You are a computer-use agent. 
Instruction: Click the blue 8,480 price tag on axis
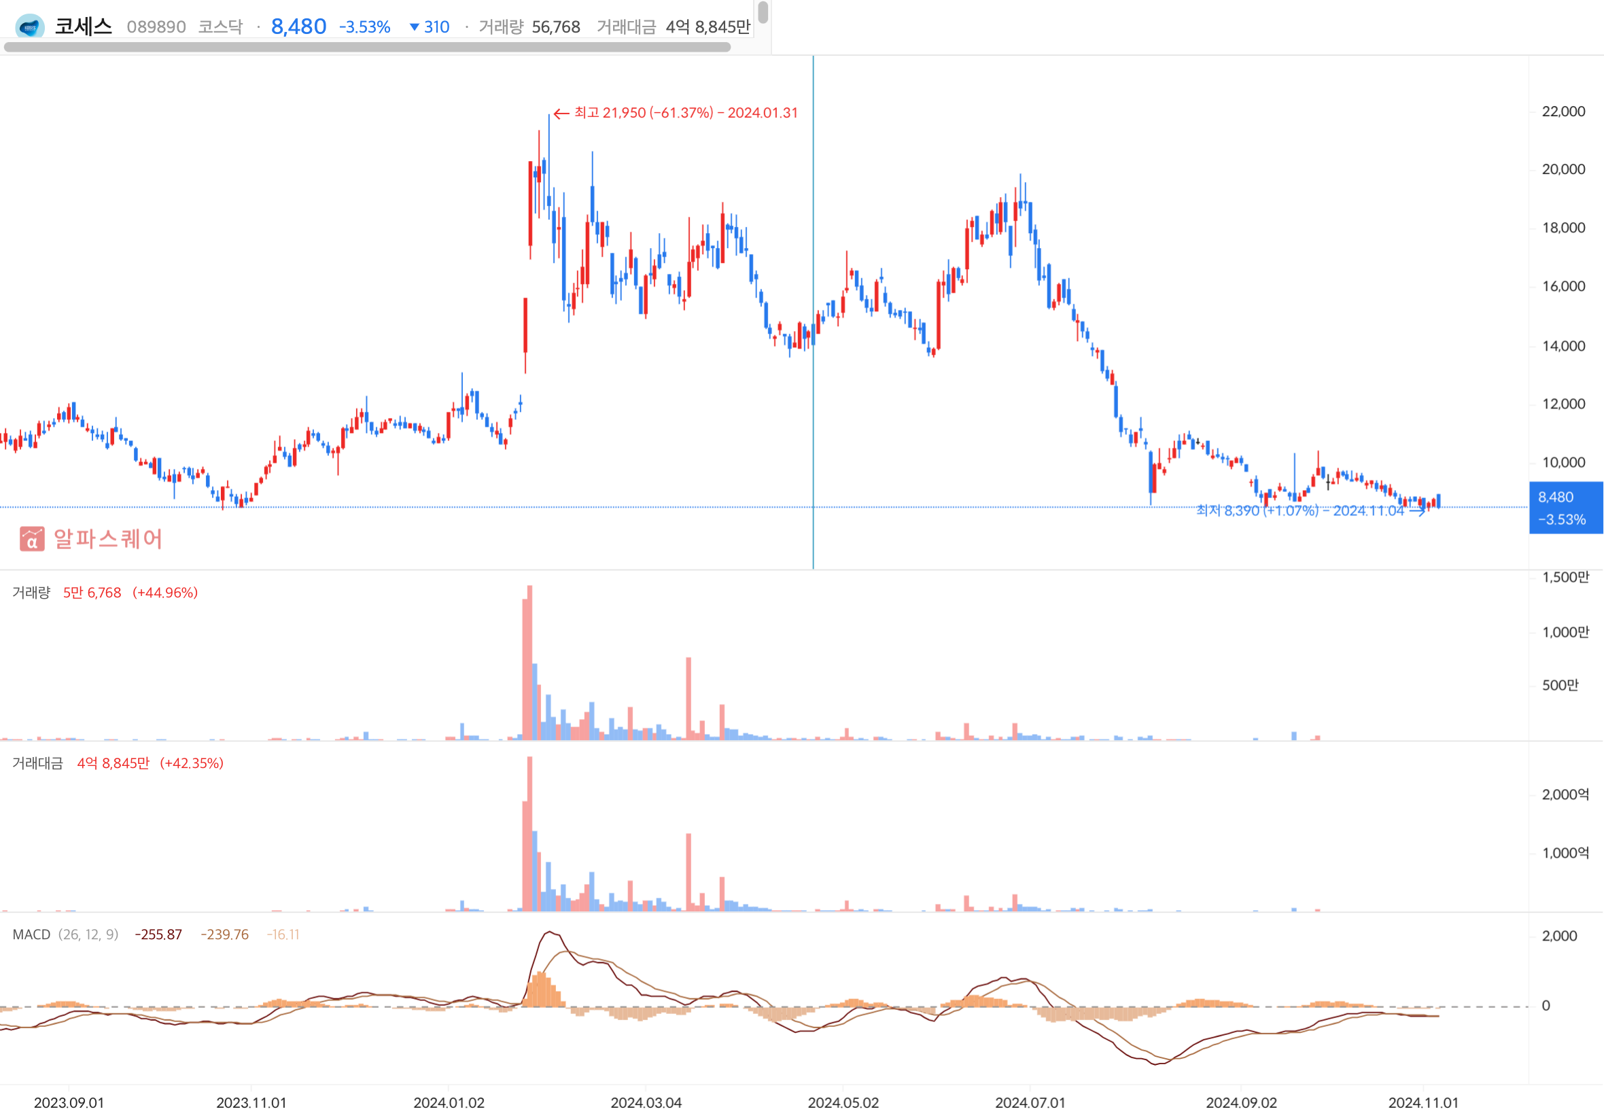tap(1565, 508)
